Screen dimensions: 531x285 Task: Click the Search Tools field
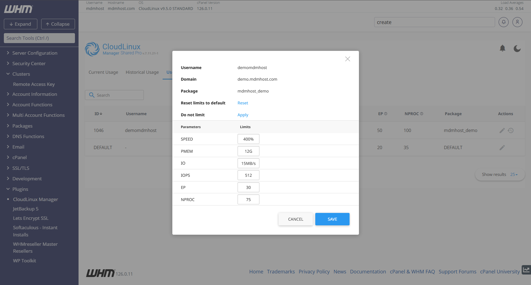click(x=39, y=38)
